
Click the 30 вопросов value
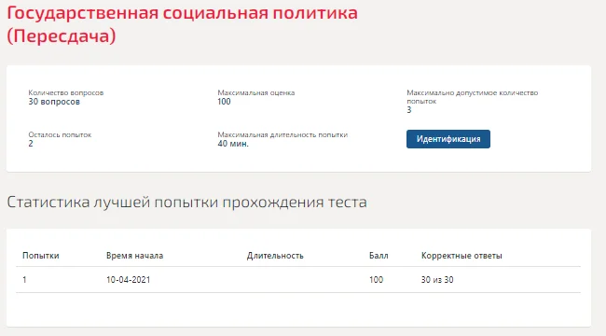click(54, 102)
